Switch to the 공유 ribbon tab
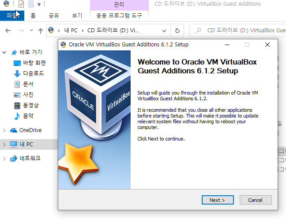The image size is (286, 220). coord(54,16)
